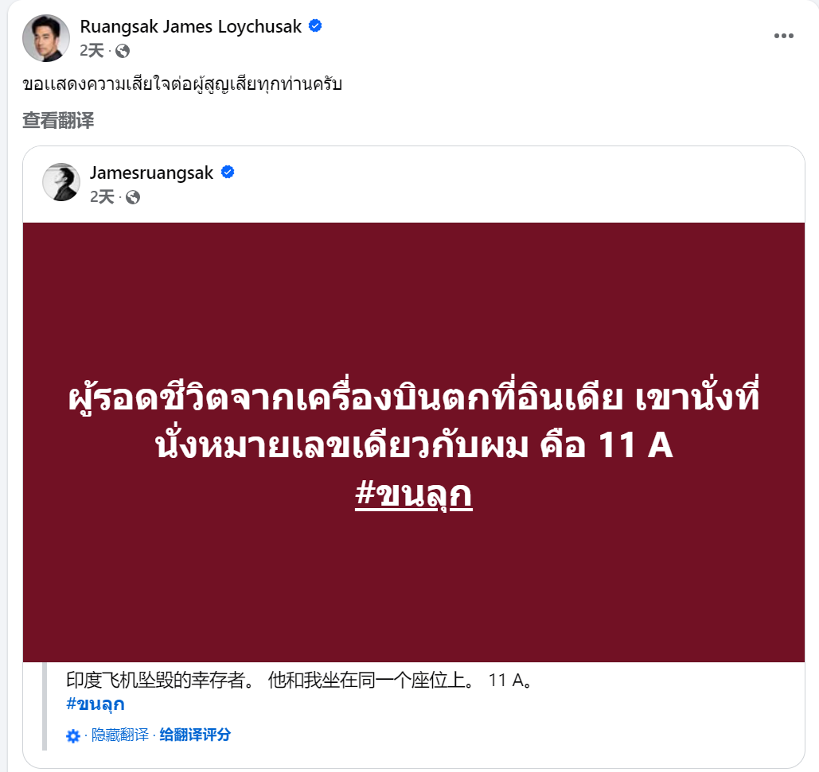This screenshot has height=772, width=819.
Task: Click verified badge beside Jamesruangsak
Action: pos(228,173)
